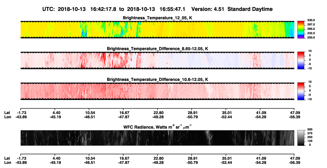Image resolution: width=327 pixels, height=168 pixels.
Task: Click the grayscale WFC Radiance image strip
Action: tap(157, 138)
